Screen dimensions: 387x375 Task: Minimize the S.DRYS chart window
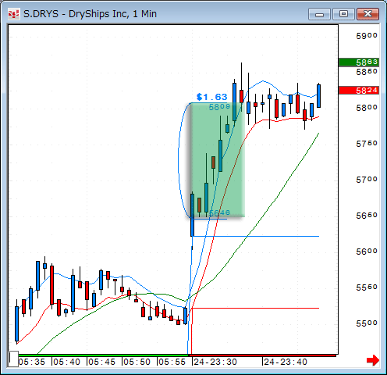pyautogui.click(x=319, y=14)
